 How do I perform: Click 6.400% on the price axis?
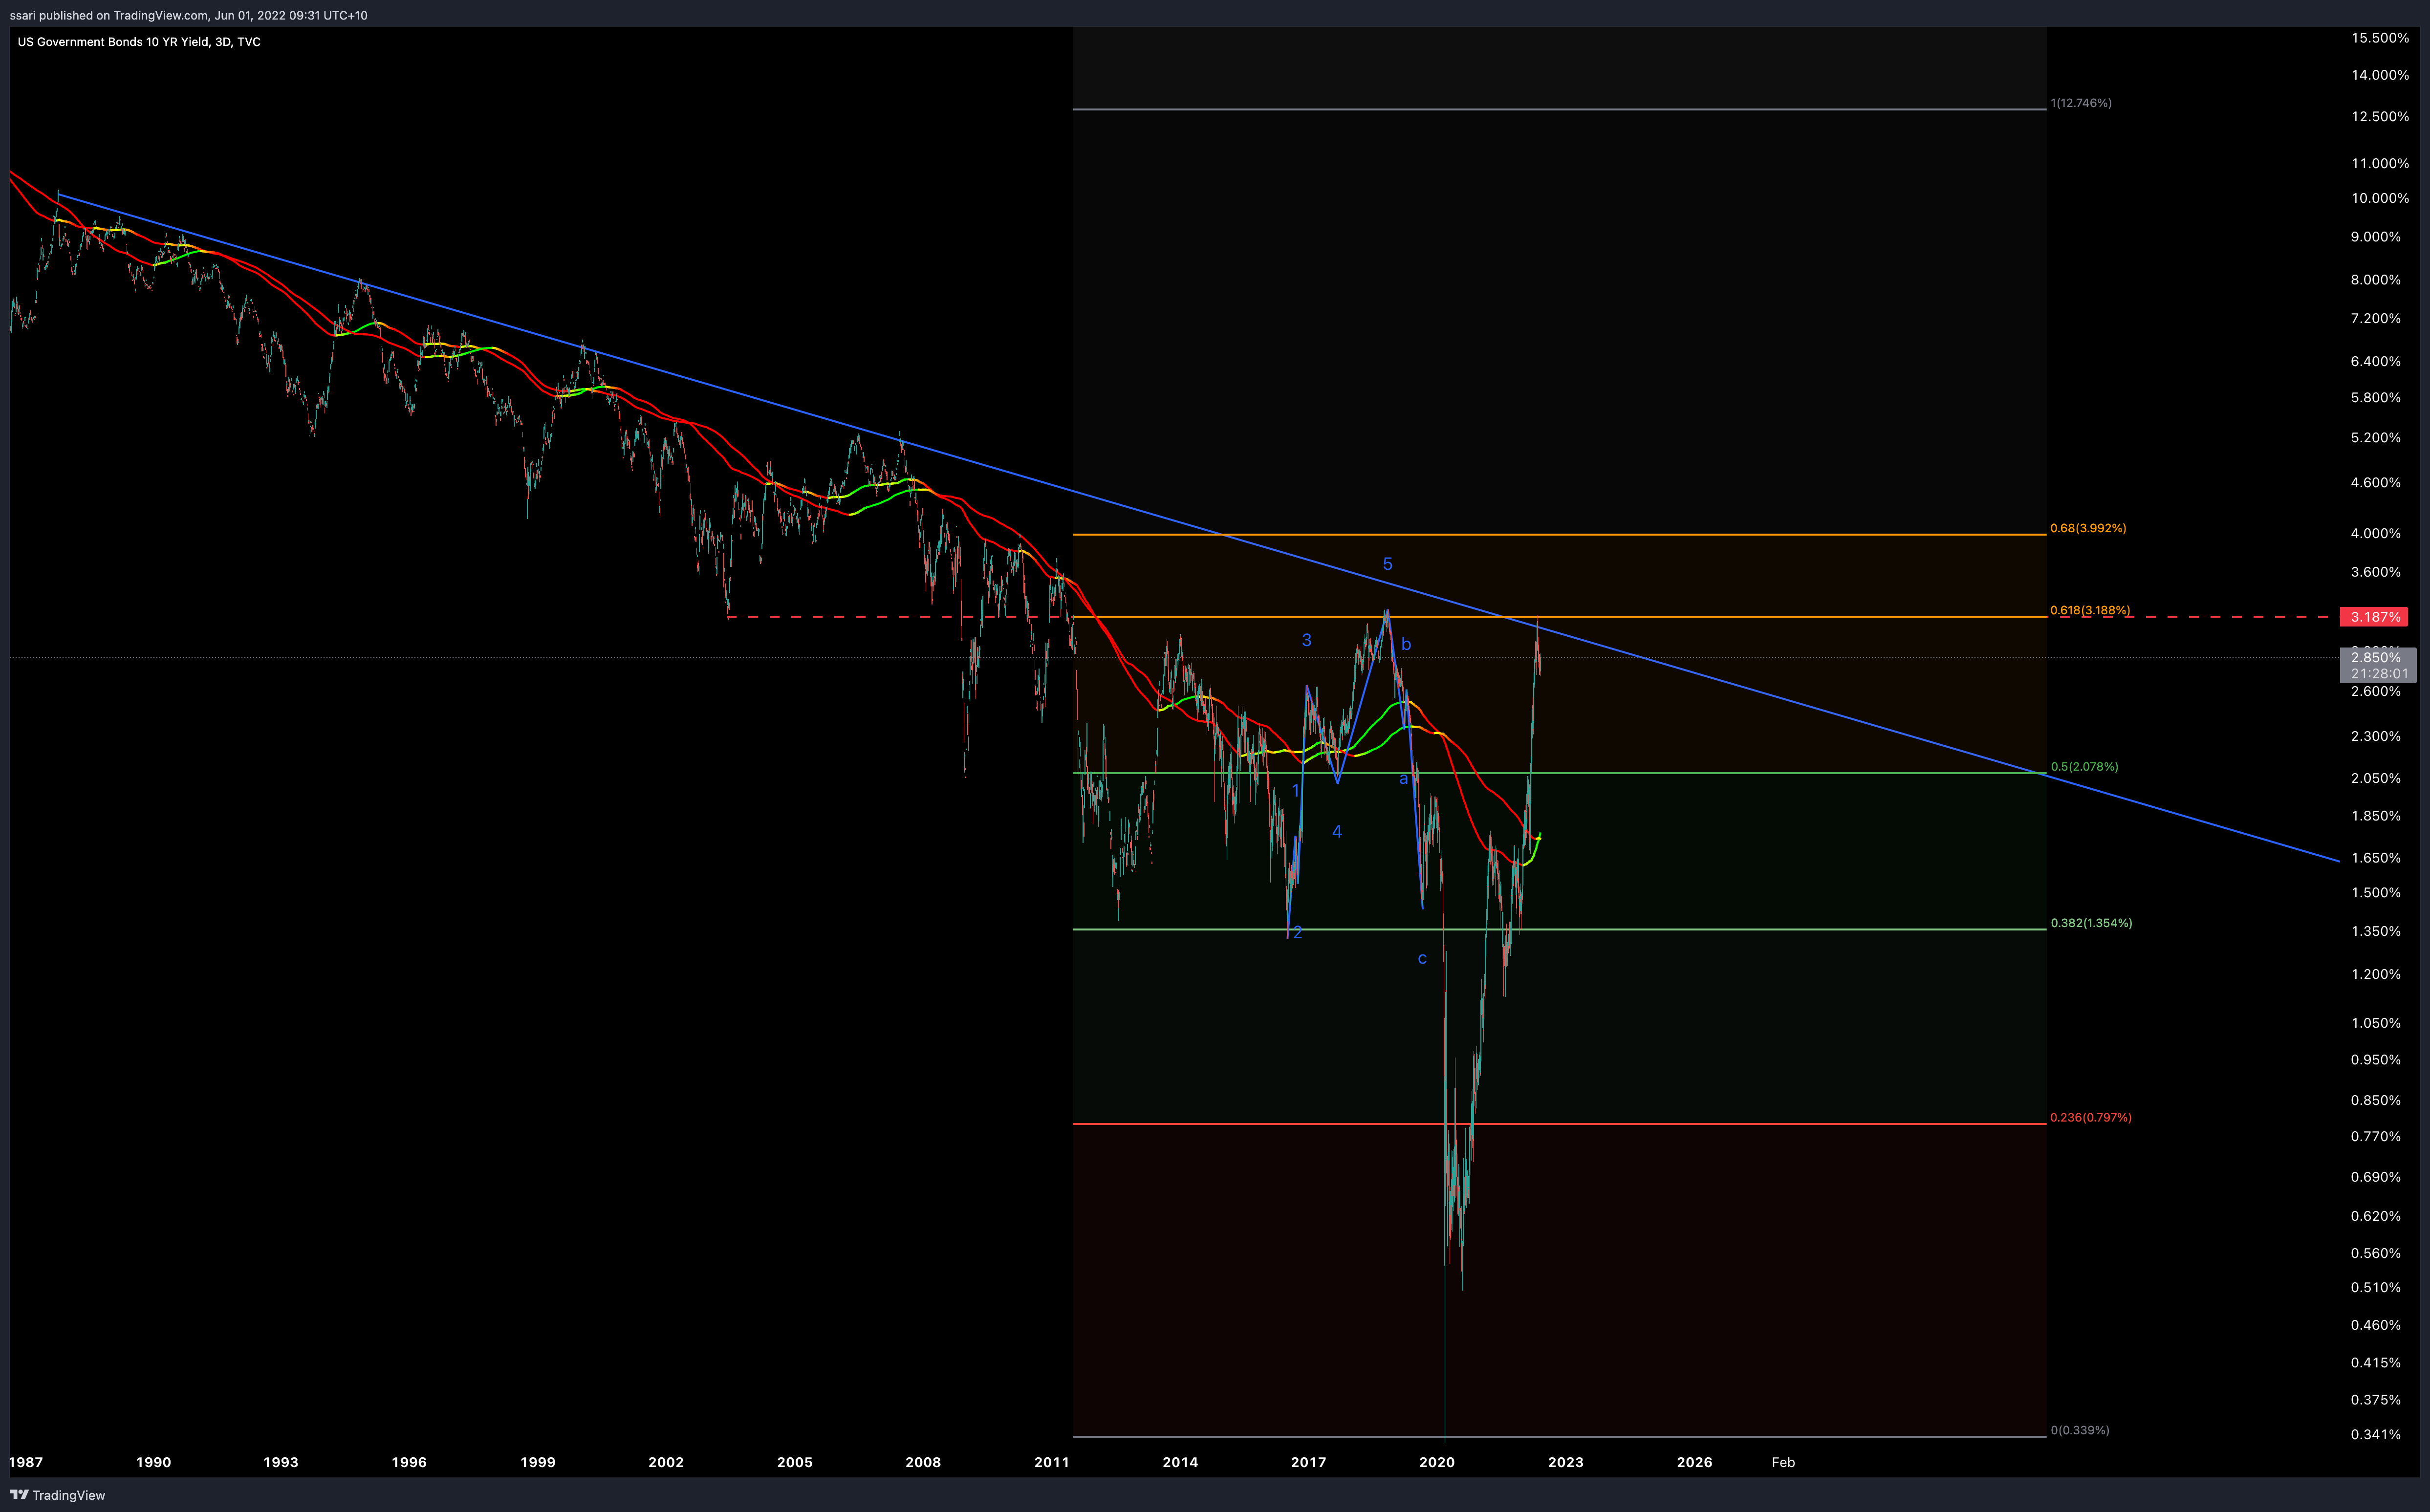click(2376, 361)
